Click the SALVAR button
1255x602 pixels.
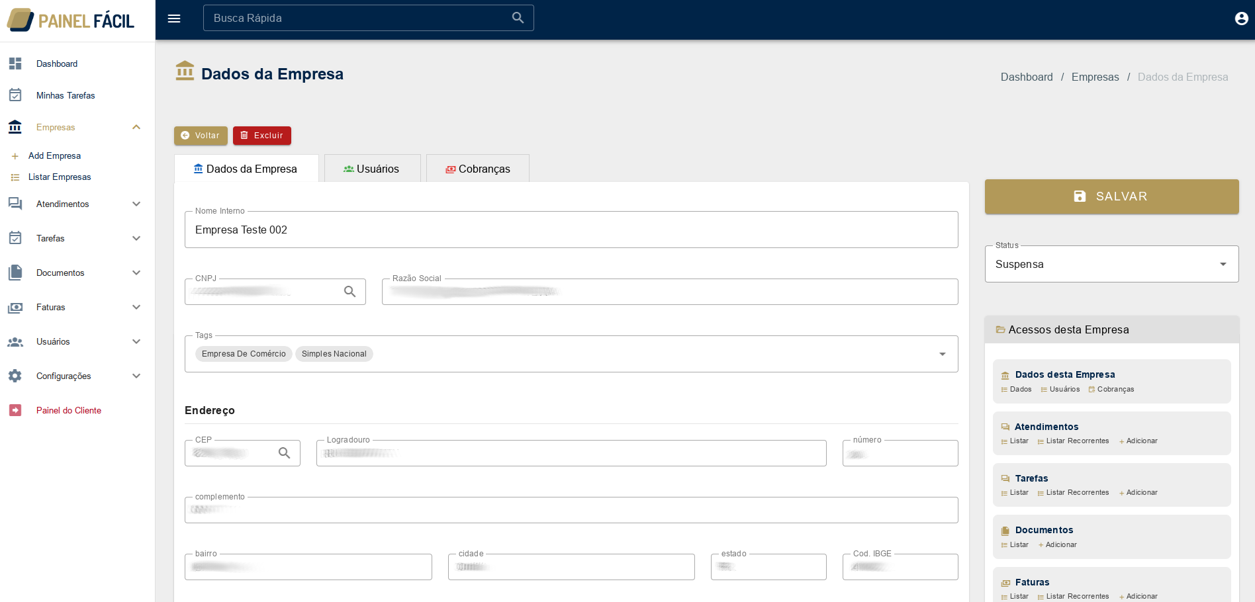coord(1111,196)
